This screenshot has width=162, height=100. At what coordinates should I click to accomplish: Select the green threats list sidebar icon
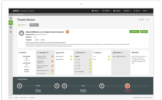point(11,23)
